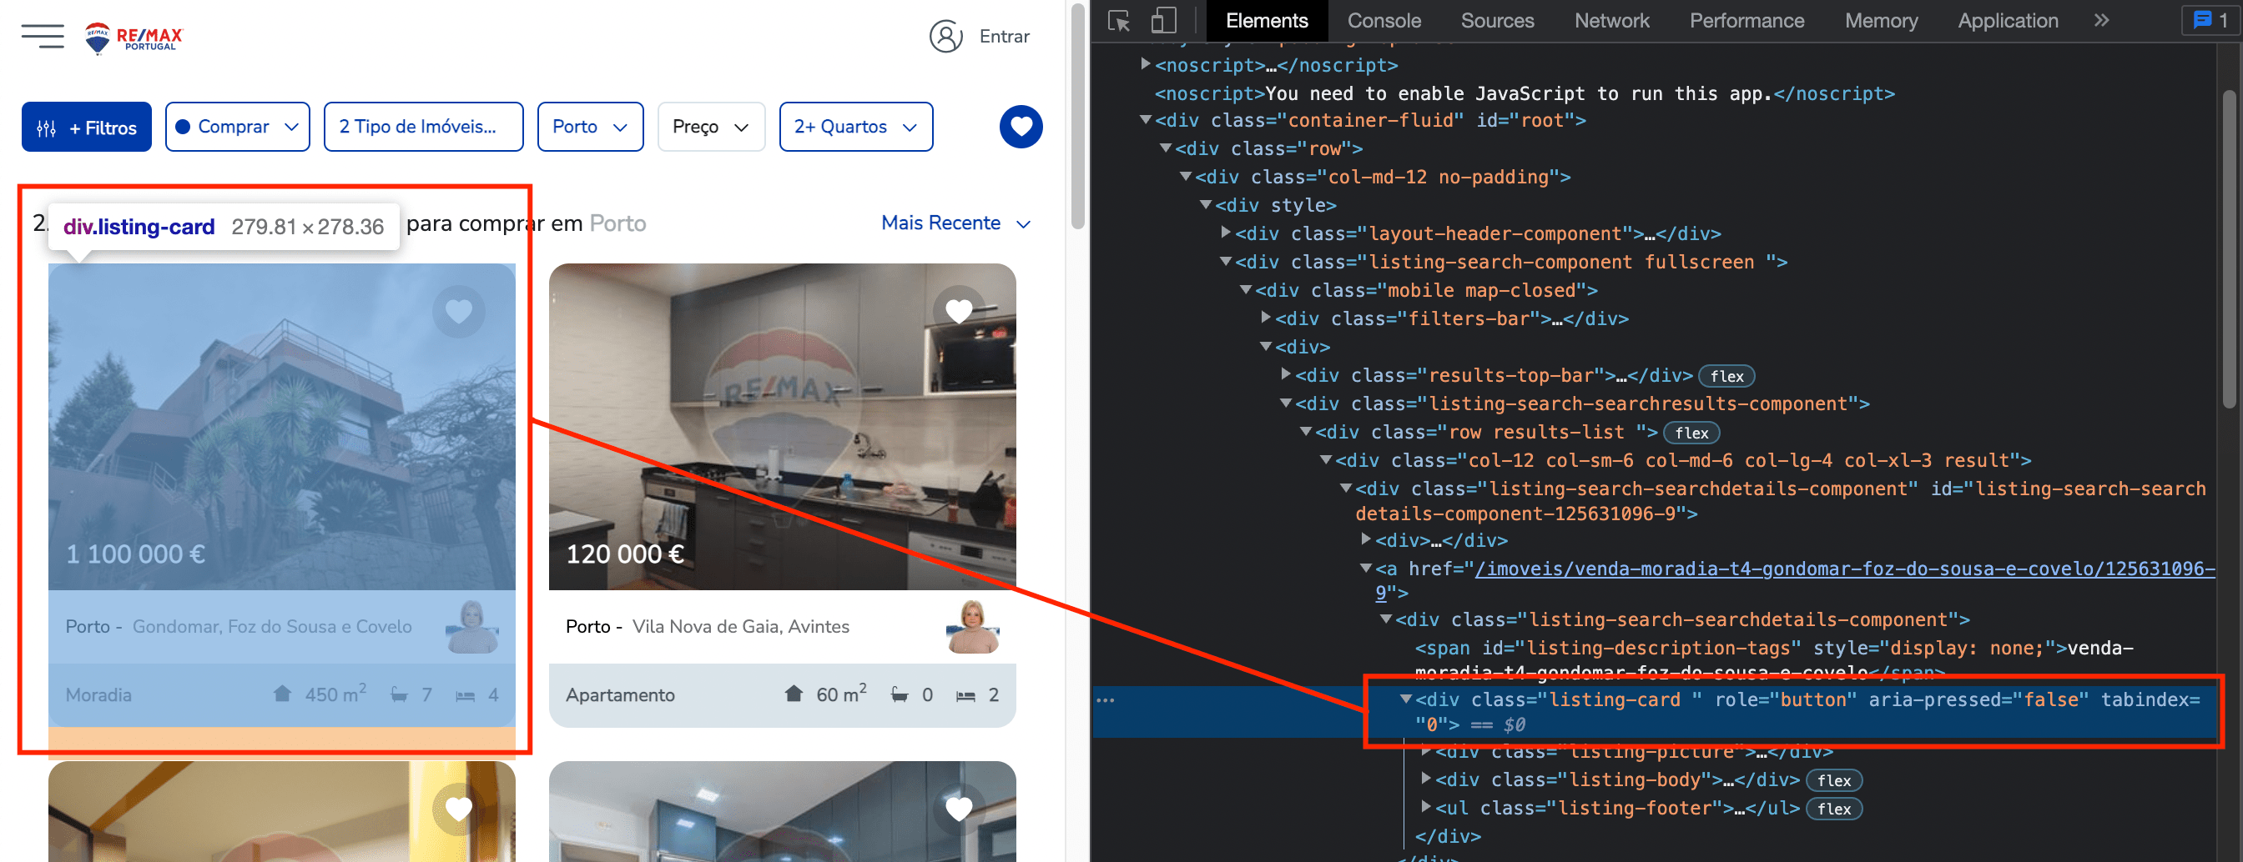The width and height of the screenshot is (2243, 862).
Task: Expand the listing-footer ul node
Action: click(1426, 807)
